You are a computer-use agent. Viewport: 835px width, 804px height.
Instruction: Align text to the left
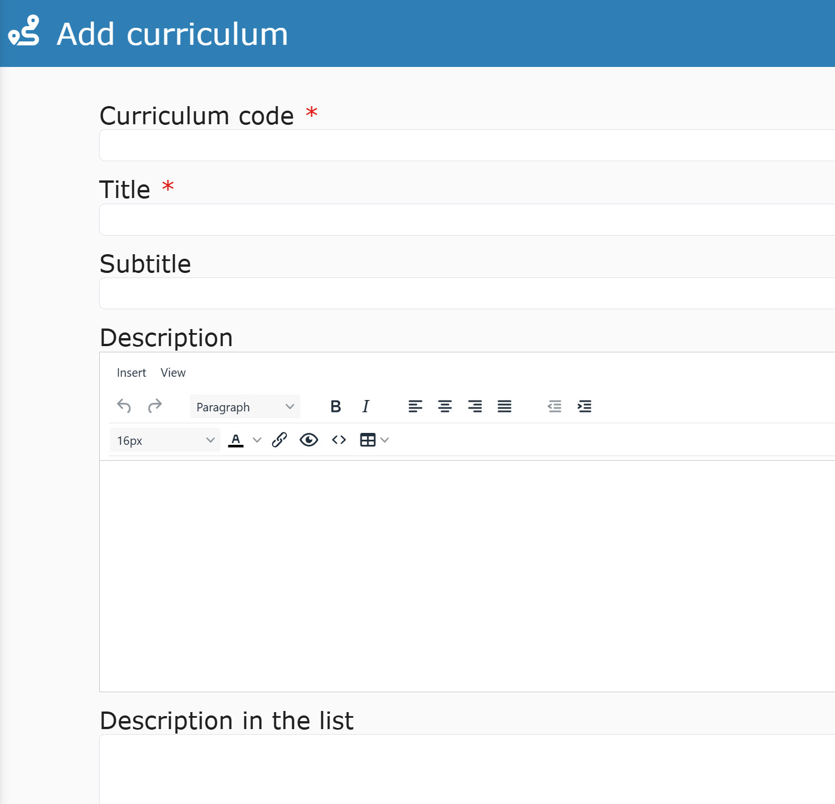click(415, 406)
